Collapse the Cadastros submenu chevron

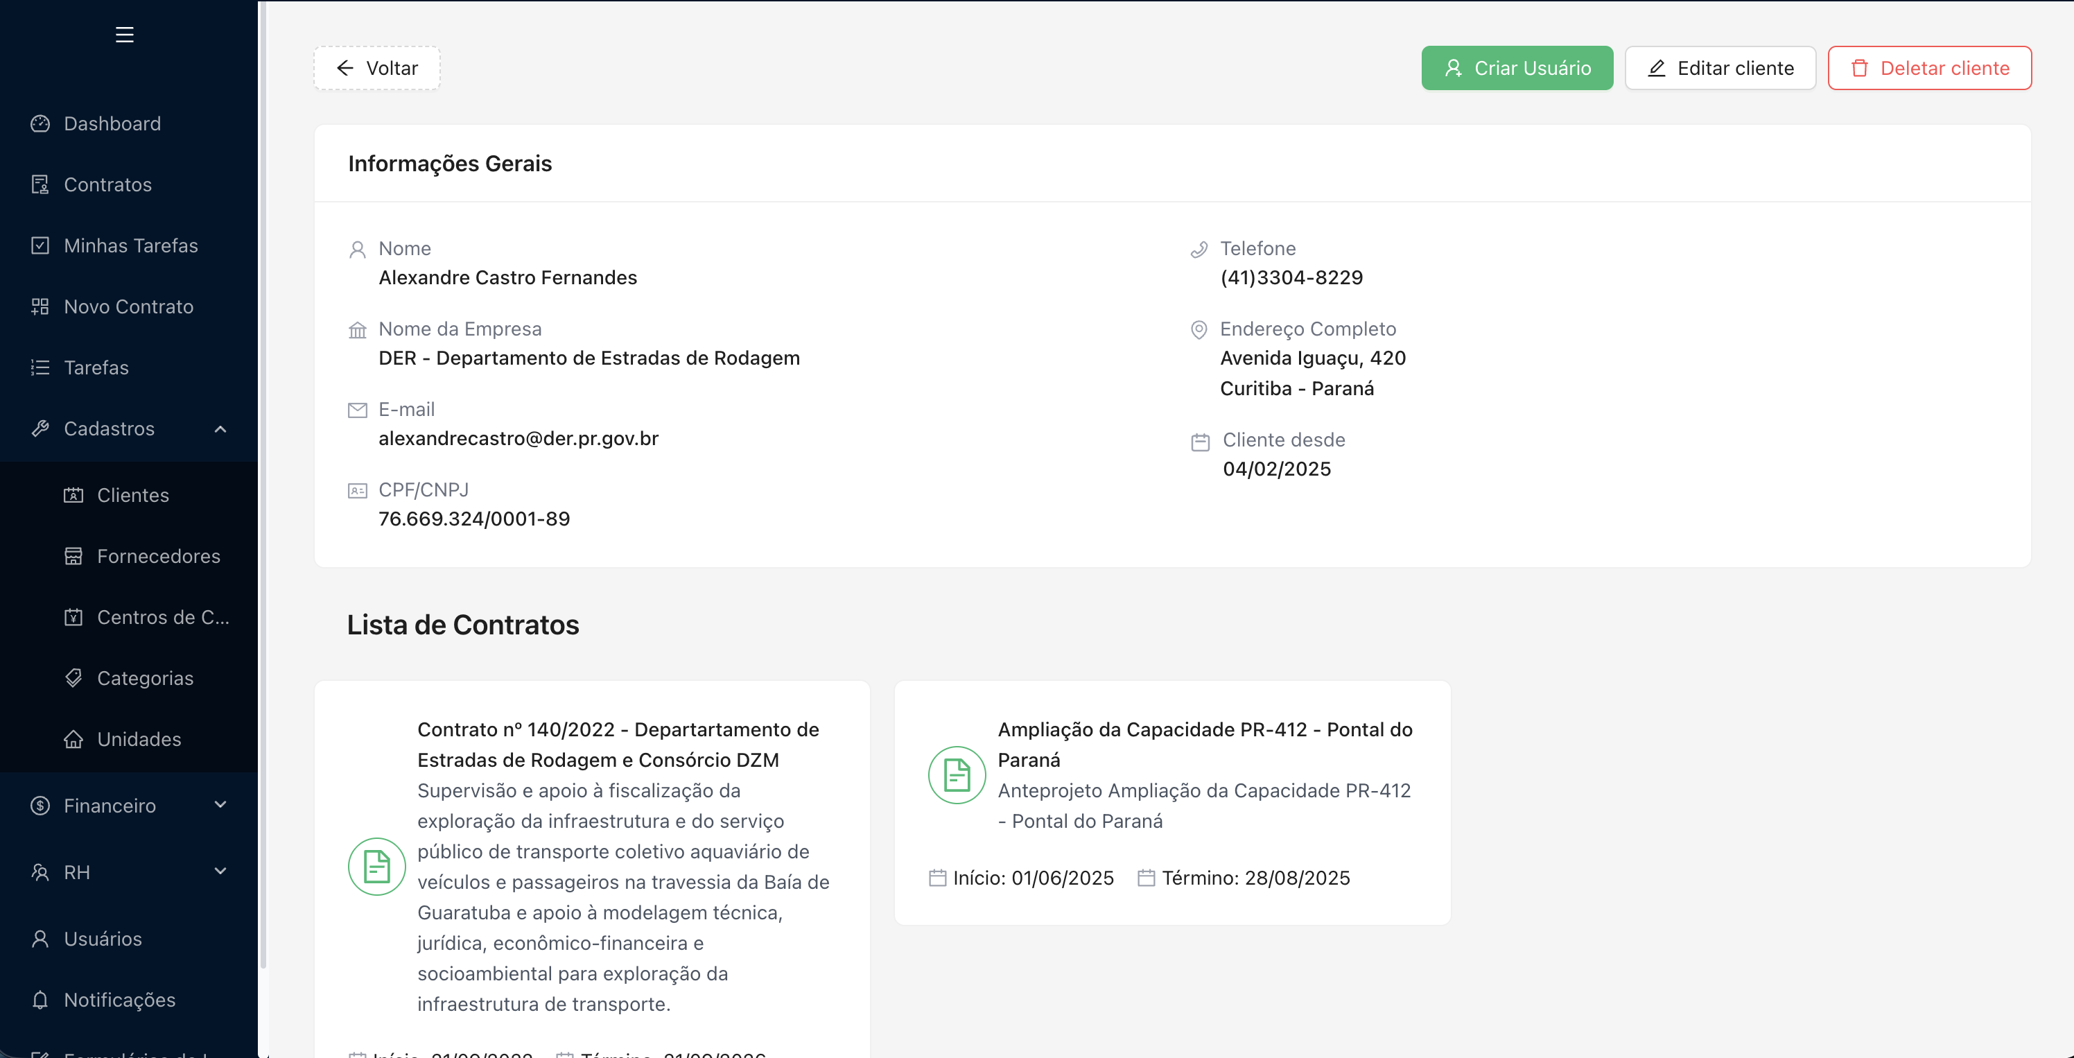[220, 429]
